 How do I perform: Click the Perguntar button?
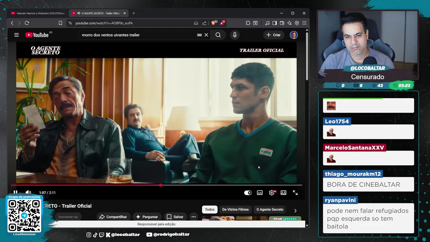coord(147,217)
